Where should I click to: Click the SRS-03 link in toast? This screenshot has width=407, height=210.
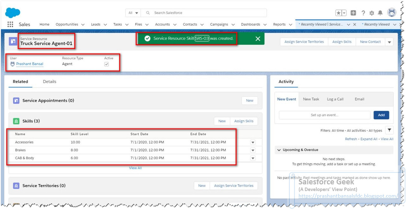[x=202, y=38]
